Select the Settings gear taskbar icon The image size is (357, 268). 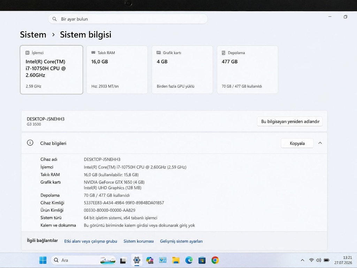coord(137,260)
